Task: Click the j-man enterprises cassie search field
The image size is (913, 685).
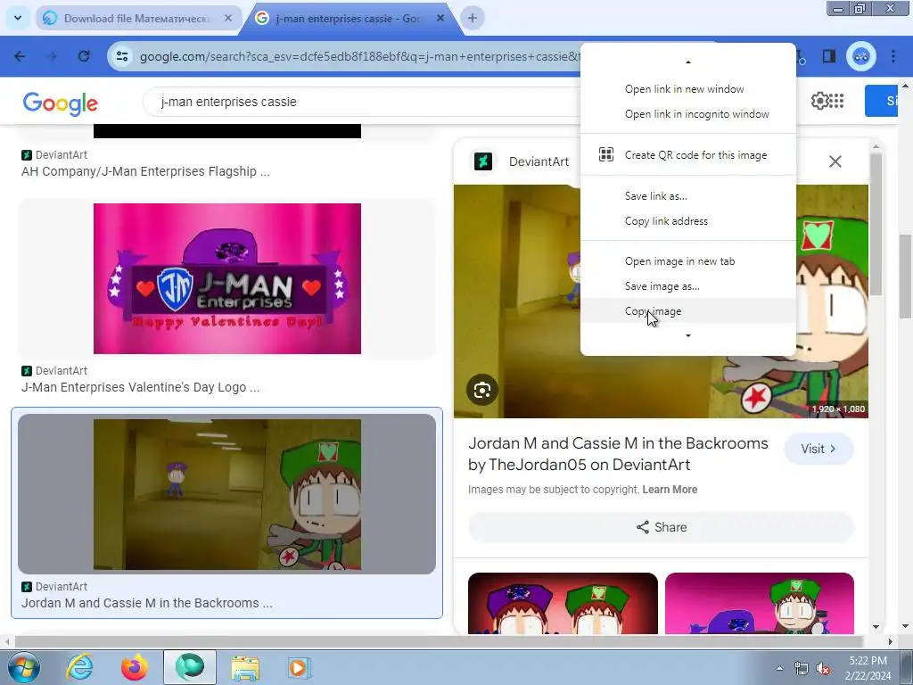Action: click(x=361, y=102)
